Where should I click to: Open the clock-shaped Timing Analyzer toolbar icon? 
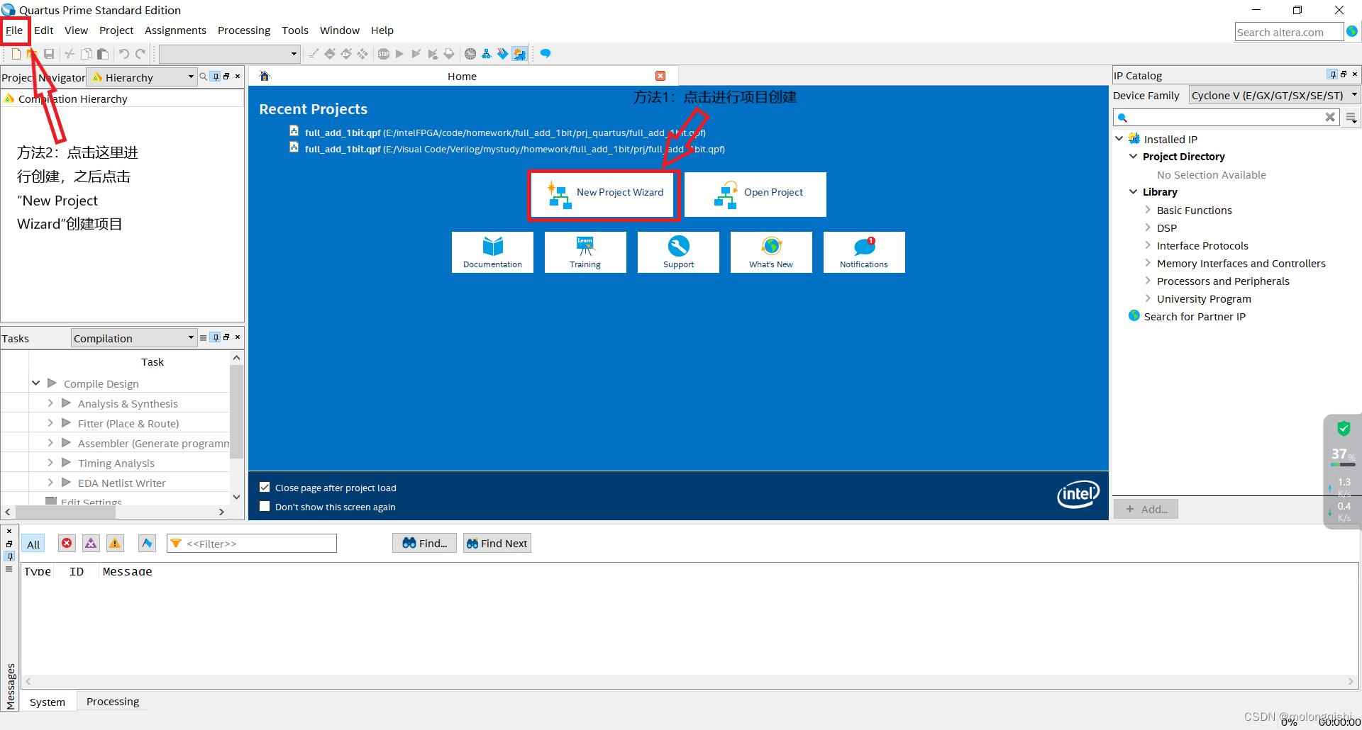470,54
